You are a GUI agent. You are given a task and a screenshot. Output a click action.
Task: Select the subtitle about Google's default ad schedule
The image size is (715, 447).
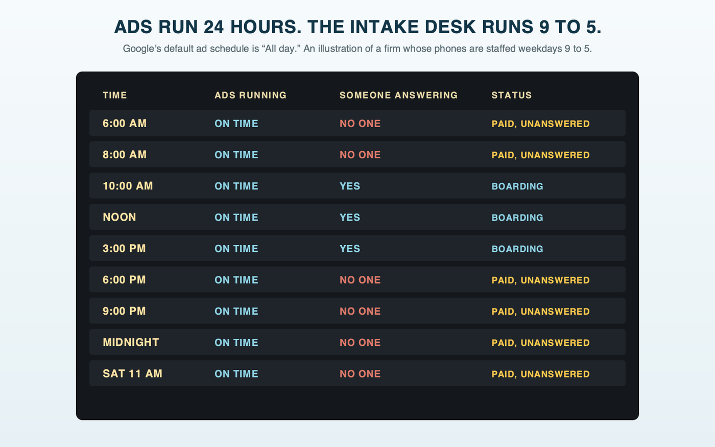pyautogui.click(x=357, y=49)
